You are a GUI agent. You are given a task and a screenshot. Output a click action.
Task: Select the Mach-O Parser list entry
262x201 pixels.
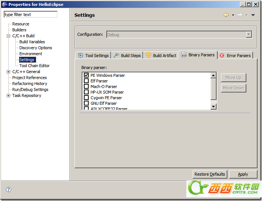[x=104, y=87]
